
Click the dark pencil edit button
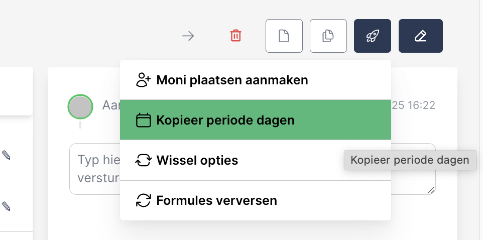click(420, 36)
